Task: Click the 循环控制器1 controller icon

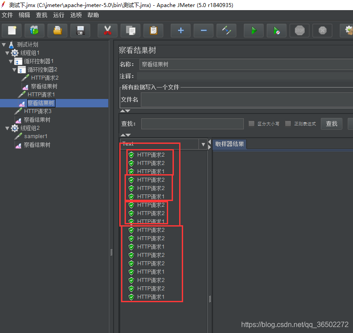Action: (x=18, y=61)
